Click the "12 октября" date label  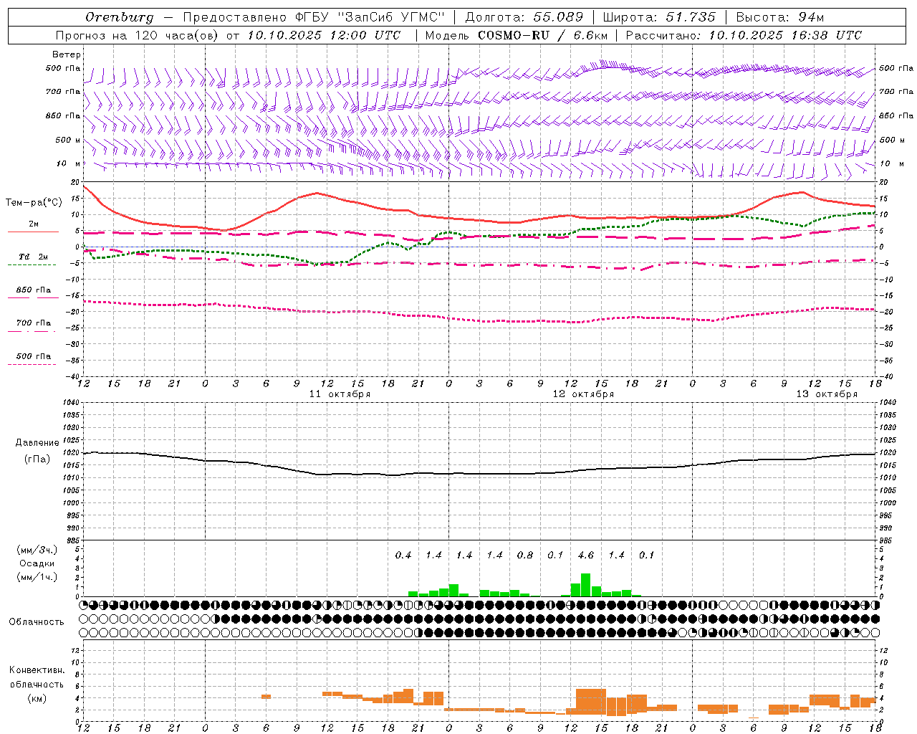point(583,394)
